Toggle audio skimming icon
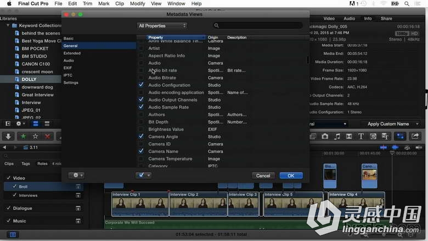428x241 pixels. click(x=395, y=147)
